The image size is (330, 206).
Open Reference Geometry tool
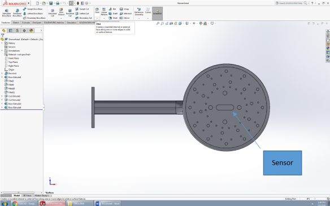(x=139, y=12)
